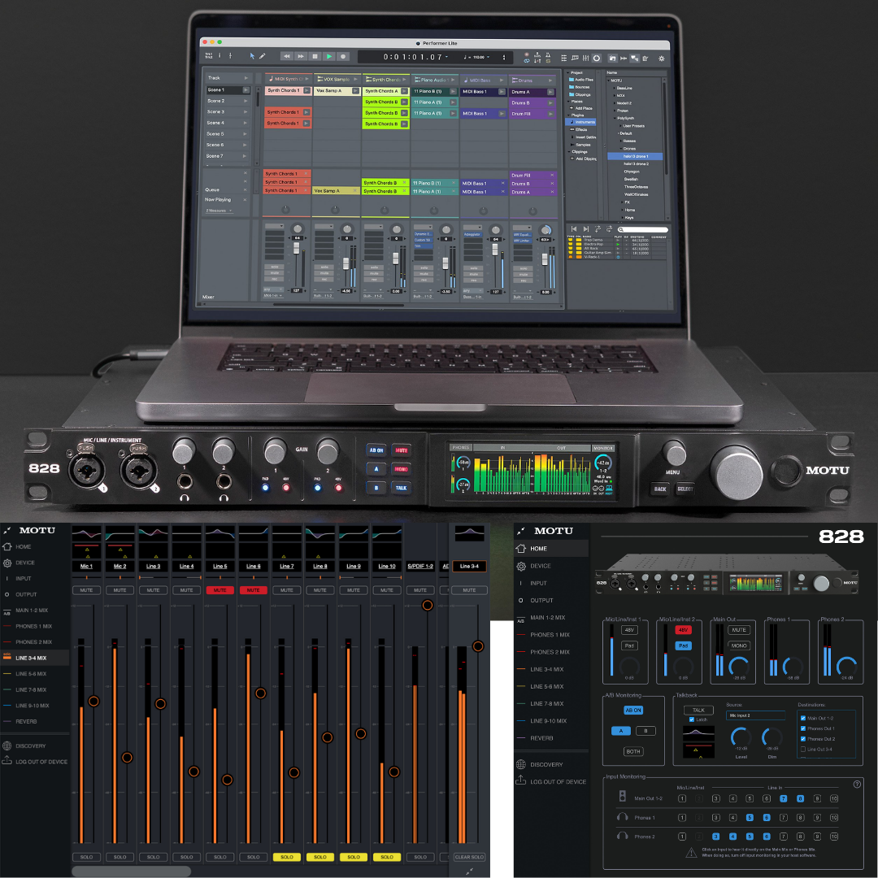Unsolo the Line 7 channel
Screen dimensions: 878x878
coord(287,857)
